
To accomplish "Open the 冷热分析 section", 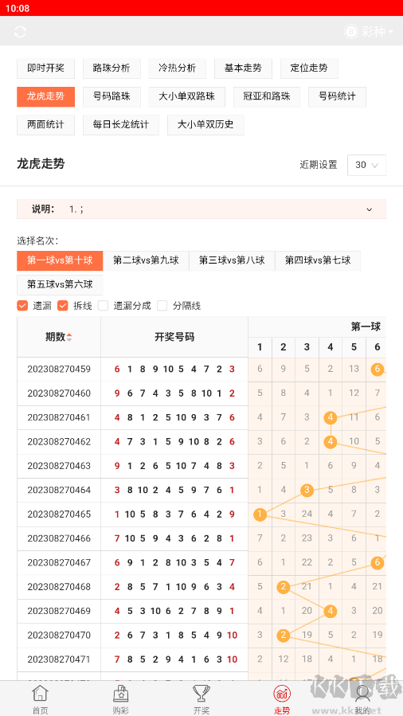I will click(177, 68).
